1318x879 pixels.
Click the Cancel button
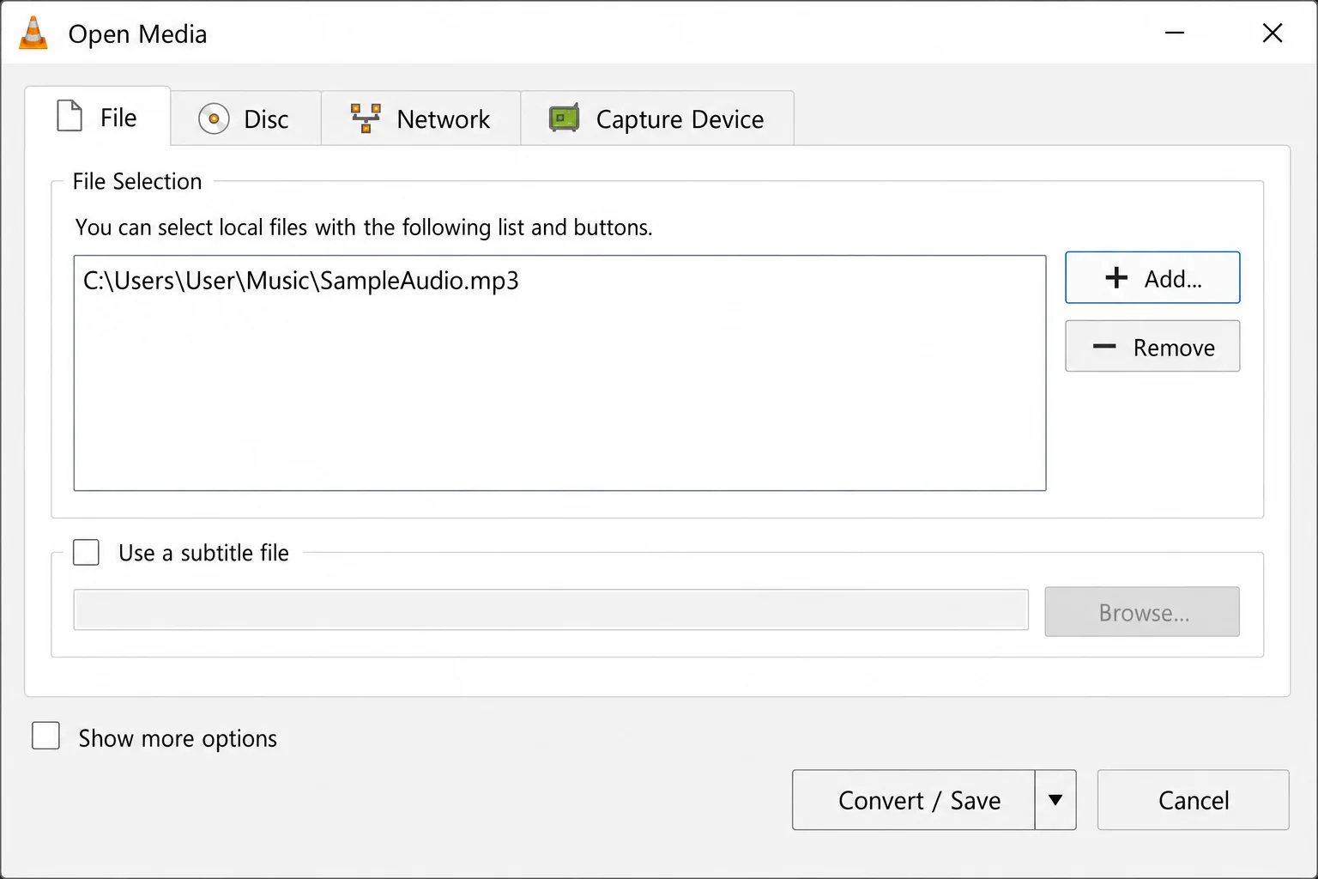click(1194, 800)
